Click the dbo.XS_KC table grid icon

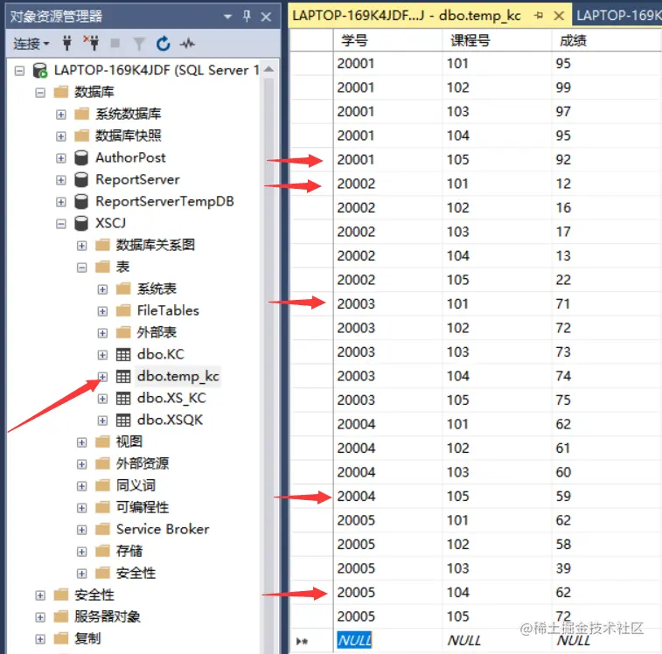[x=123, y=398]
